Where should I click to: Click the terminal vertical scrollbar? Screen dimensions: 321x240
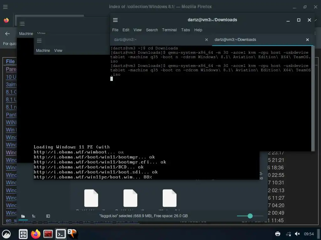coord(313,98)
